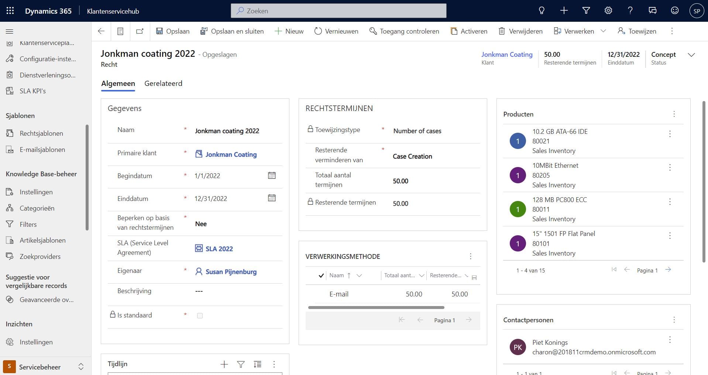The height and width of the screenshot is (375, 708).
Task: Click the Activeren button
Action: pyautogui.click(x=469, y=31)
